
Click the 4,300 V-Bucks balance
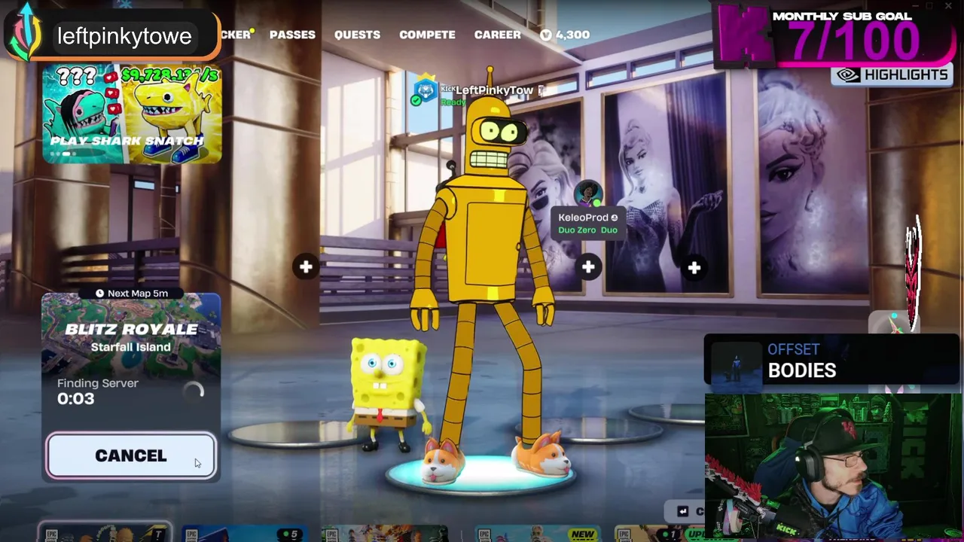572,35
